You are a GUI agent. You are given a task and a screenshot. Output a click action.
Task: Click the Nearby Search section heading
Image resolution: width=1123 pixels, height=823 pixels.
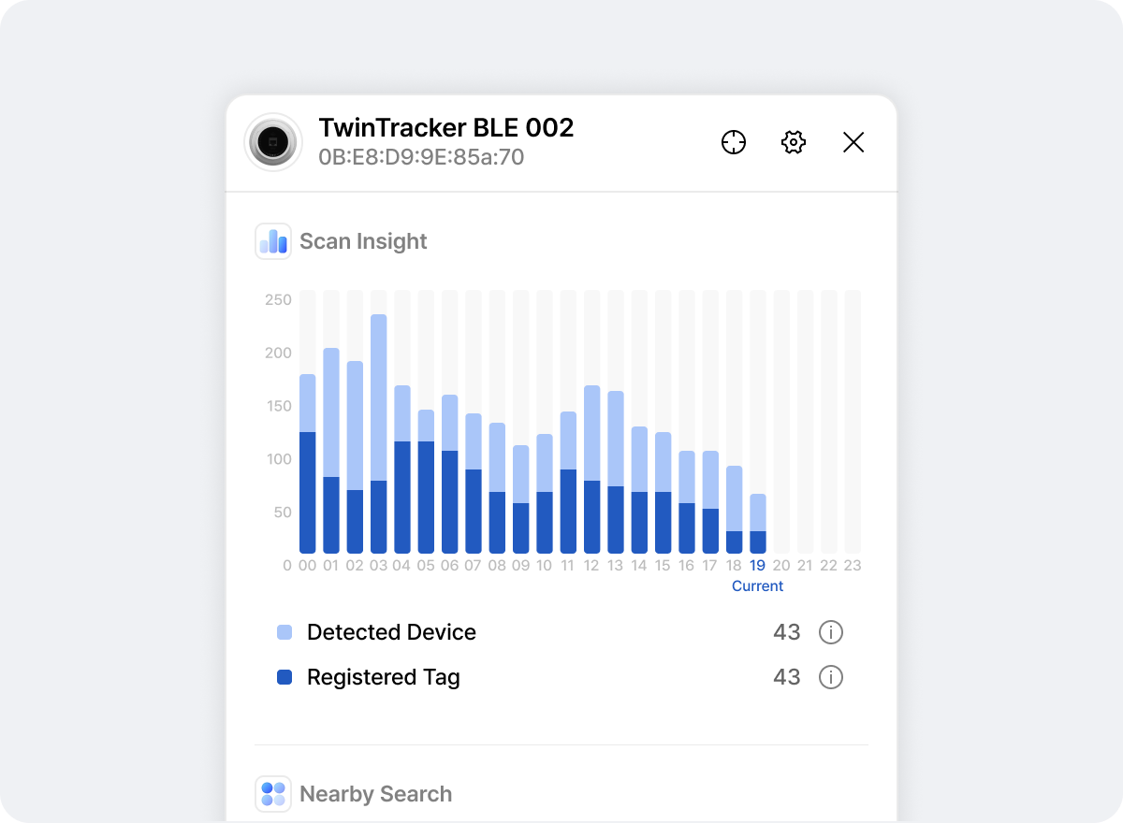[375, 794]
